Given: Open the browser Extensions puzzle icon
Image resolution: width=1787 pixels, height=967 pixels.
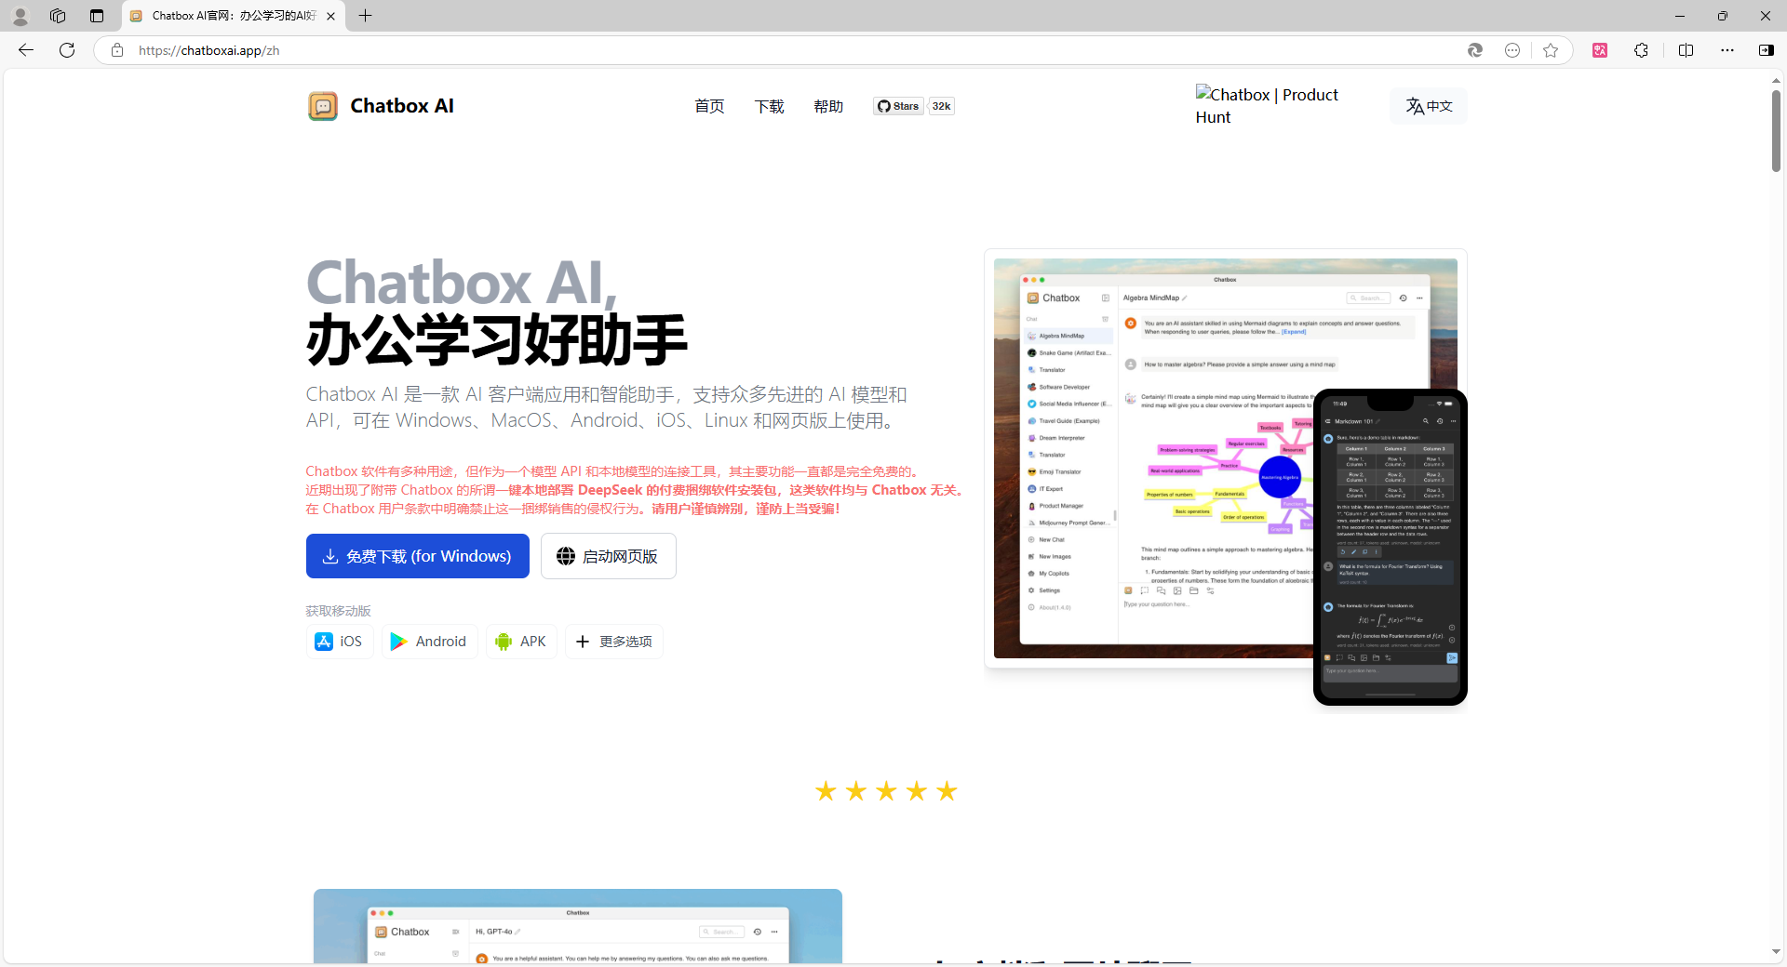Looking at the screenshot, I should 1641,50.
